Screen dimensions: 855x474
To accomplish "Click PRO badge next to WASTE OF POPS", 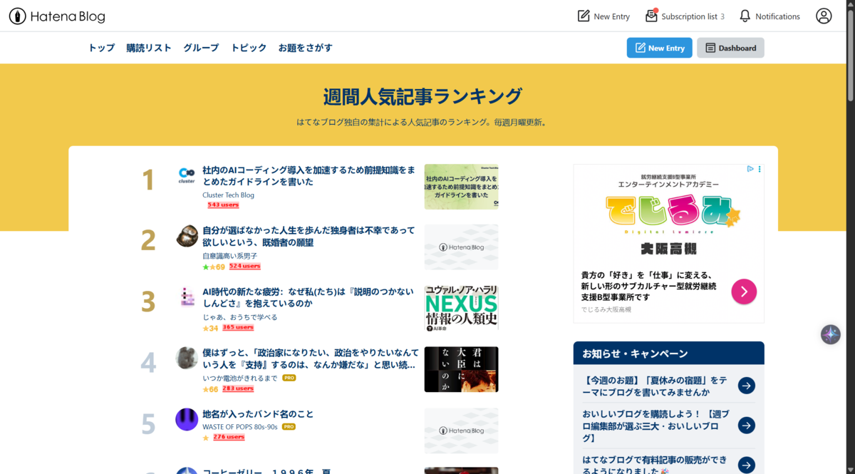I will pos(289,426).
